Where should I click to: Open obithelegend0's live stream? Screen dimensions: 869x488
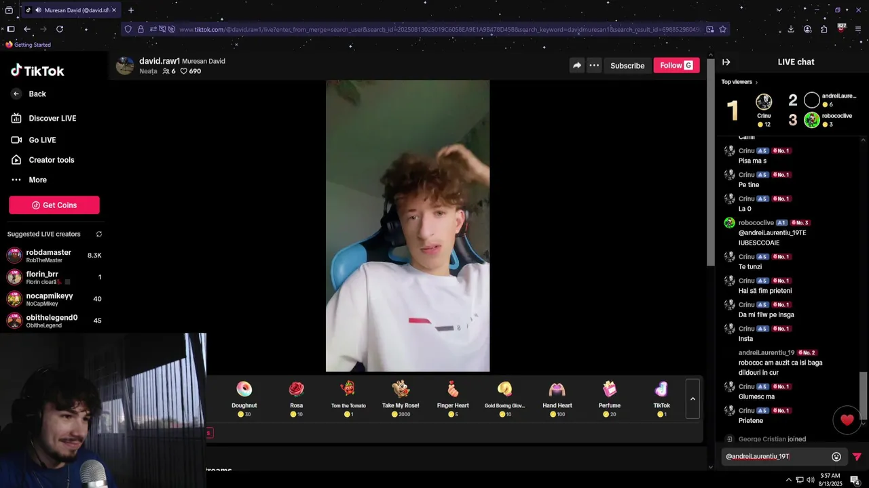click(x=54, y=321)
